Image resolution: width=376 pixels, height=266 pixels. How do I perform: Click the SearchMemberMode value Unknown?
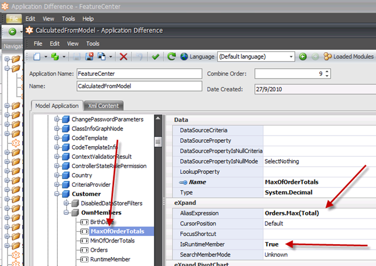point(276,254)
